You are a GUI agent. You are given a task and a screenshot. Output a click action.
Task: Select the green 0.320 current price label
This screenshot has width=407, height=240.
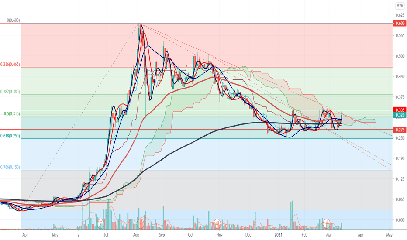click(x=400, y=115)
